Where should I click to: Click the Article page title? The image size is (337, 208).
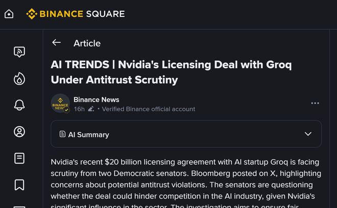point(87,43)
